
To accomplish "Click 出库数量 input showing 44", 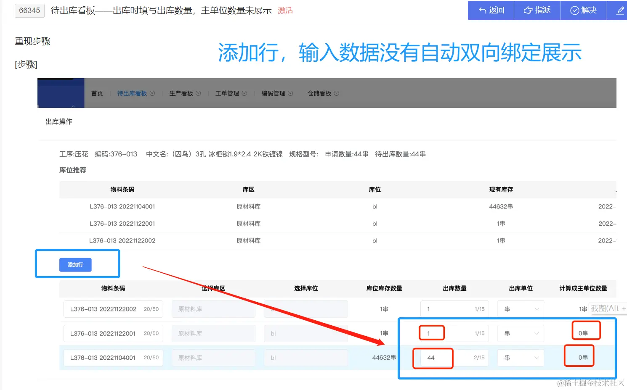I will (454, 358).
